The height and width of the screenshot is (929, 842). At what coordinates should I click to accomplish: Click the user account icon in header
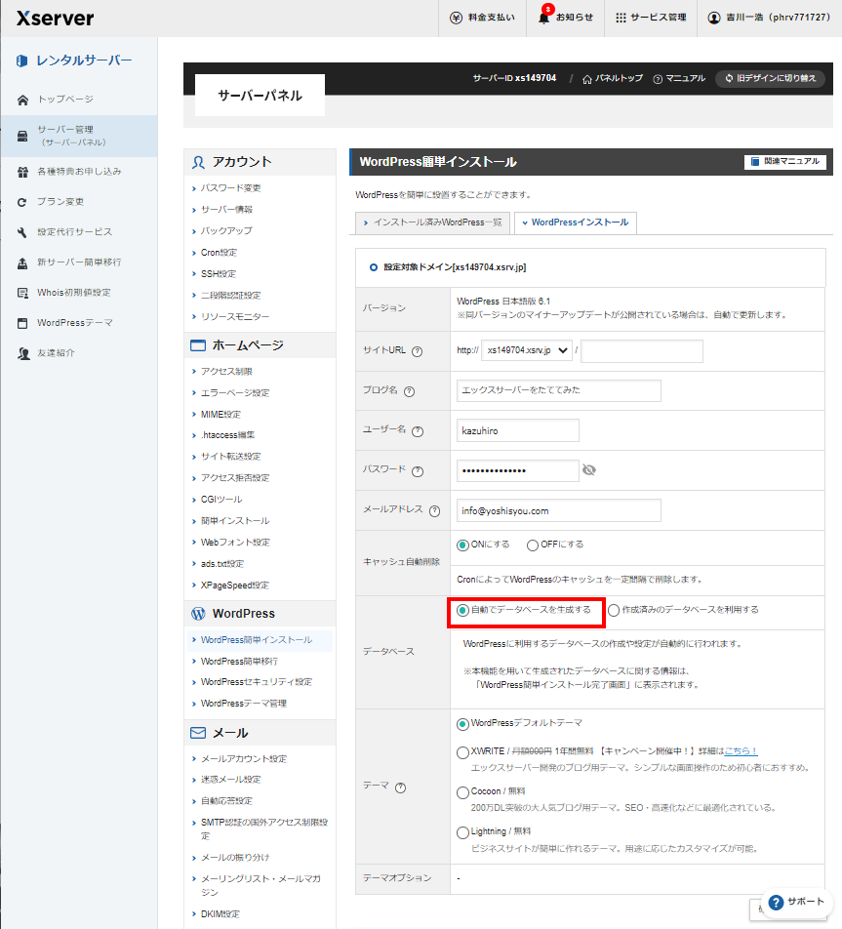[x=714, y=18]
